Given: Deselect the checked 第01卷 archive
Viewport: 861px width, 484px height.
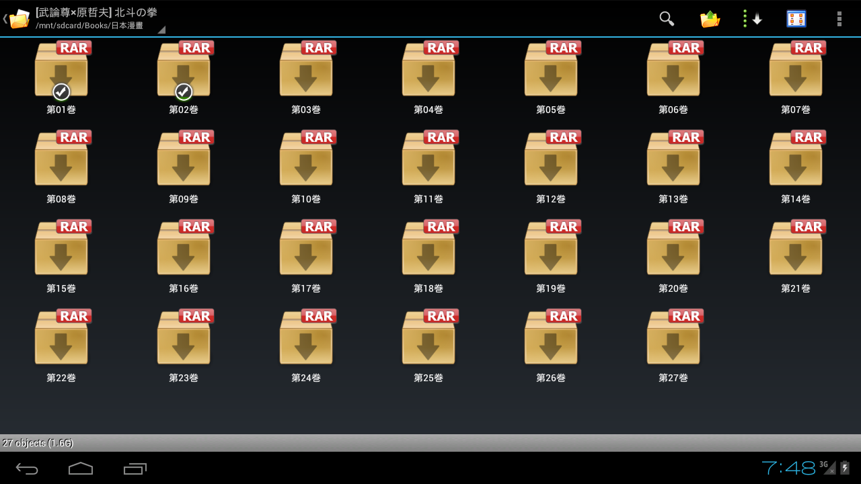Looking at the screenshot, I should pos(61,70).
